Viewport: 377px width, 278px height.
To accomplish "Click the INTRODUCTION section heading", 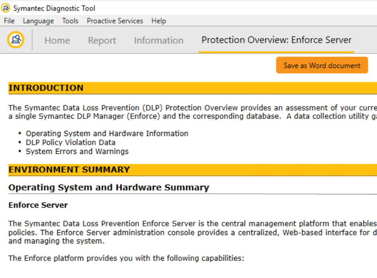I will pyautogui.click(x=46, y=88).
